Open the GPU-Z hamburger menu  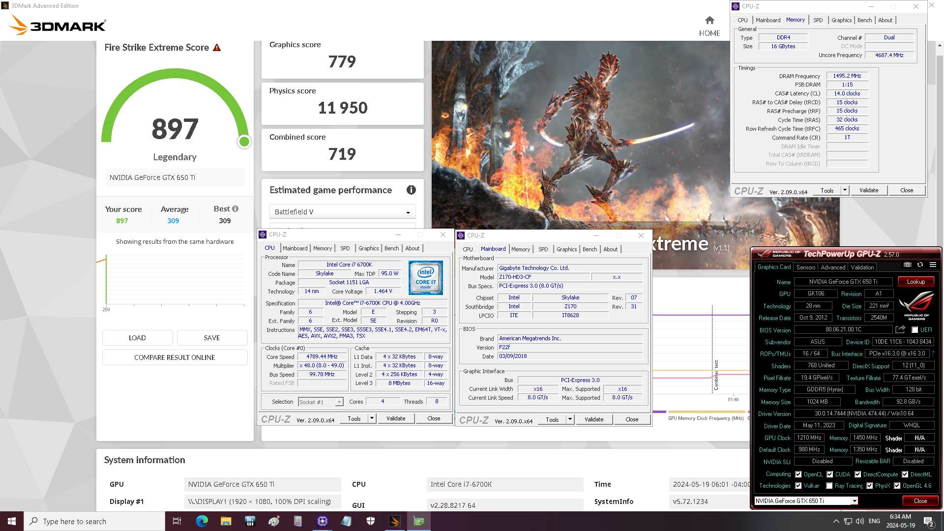933,265
